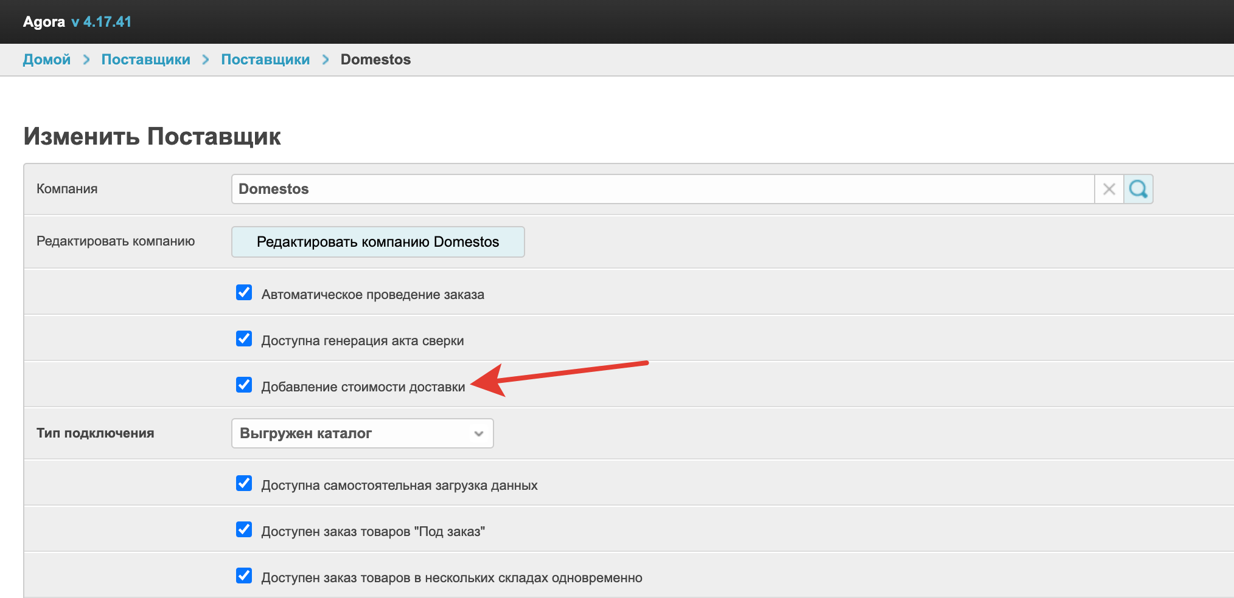Viewport: 1234px width, 598px height.
Task: Click the Изменить Поставщик page heading
Action: click(152, 136)
